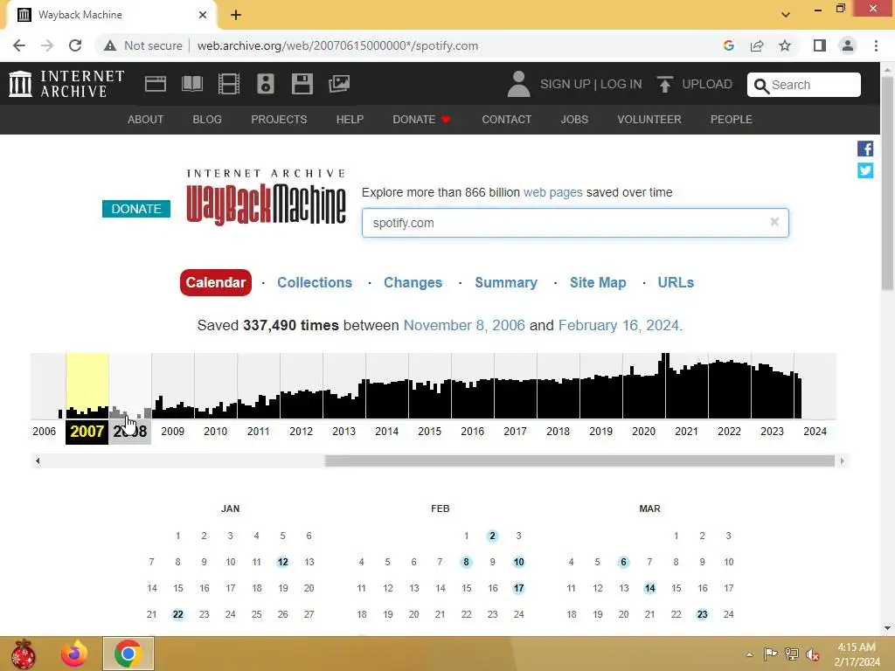This screenshot has height=671, width=895.
Task: Open the ABOUT menu item
Action: (x=146, y=119)
